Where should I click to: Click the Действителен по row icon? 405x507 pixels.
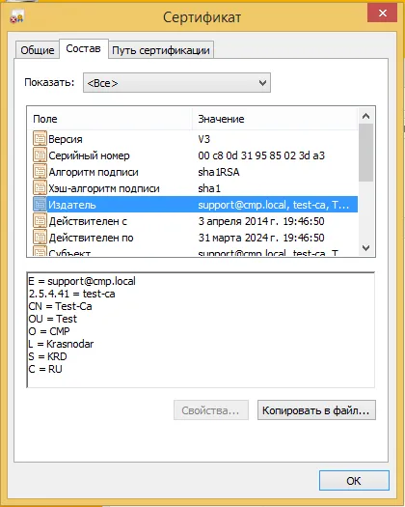tap(40, 238)
